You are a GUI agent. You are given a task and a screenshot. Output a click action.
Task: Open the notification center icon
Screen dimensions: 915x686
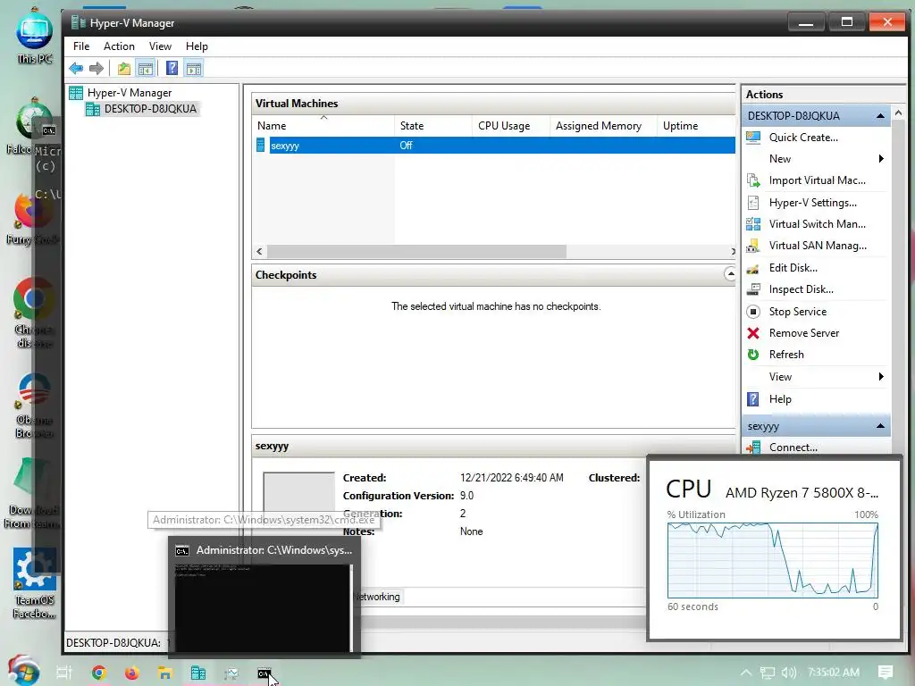(886, 673)
